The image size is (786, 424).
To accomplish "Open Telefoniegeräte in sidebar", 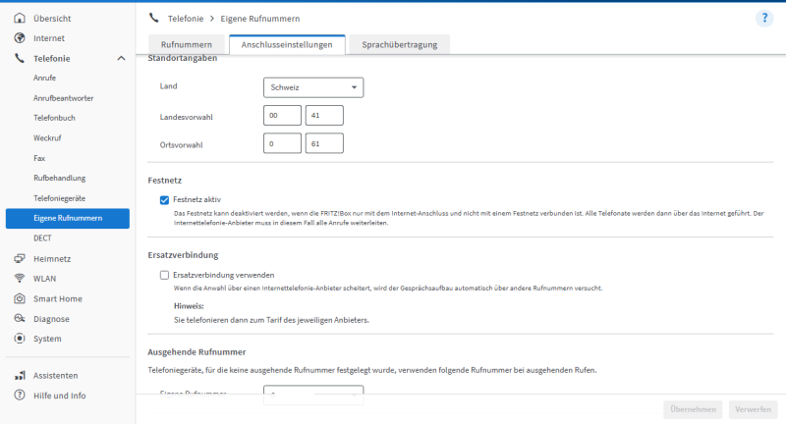I will pyautogui.click(x=60, y=198).
